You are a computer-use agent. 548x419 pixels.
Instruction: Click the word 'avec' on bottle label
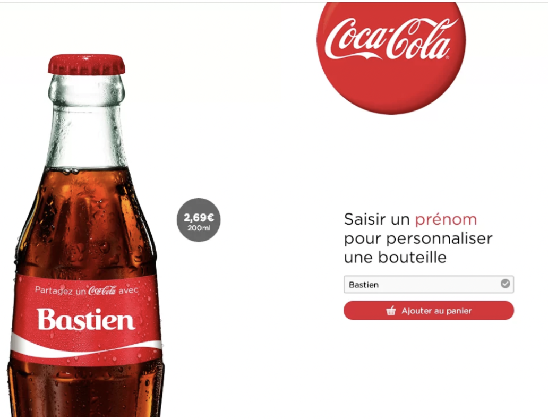129,290
